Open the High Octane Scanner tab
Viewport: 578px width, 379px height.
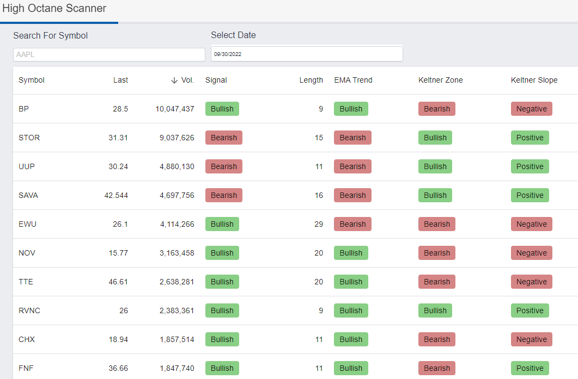(x=54, y=8)
